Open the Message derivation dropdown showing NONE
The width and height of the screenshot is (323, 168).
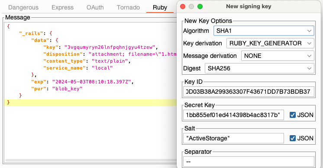click(x=278, y=56)
